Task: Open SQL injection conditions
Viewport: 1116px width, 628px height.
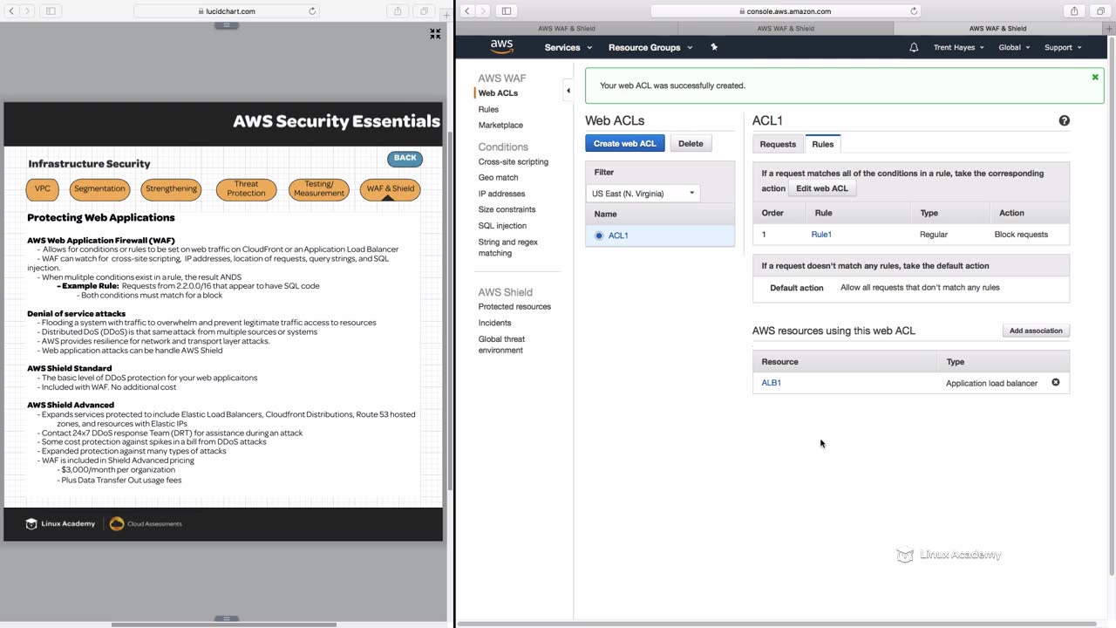Action: (x=502, y=226)
